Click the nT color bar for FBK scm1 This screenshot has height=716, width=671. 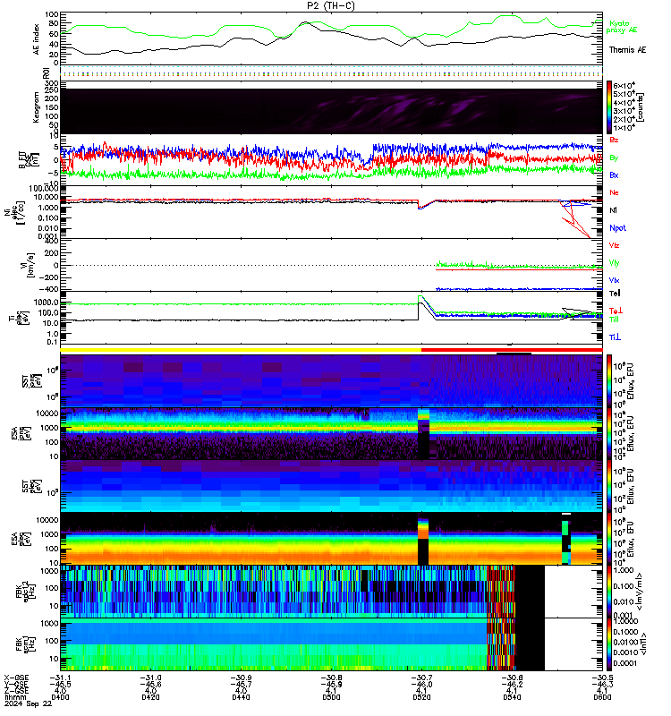click(x=609, y=644)
